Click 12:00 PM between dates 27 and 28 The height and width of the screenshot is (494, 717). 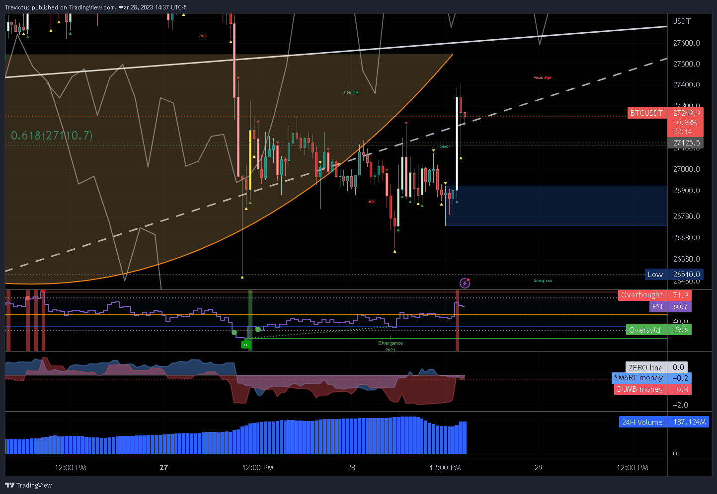click(x=258, y=468)
